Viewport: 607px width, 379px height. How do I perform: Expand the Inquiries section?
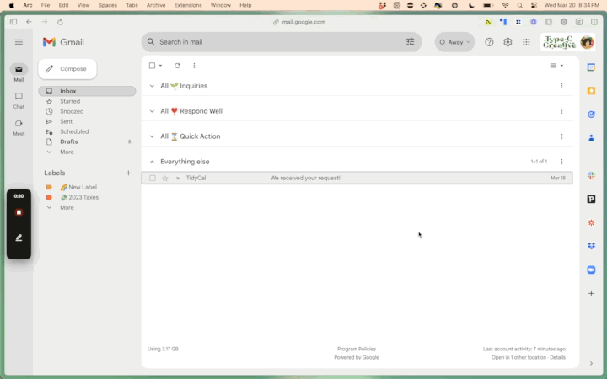(x=152, y=86)
